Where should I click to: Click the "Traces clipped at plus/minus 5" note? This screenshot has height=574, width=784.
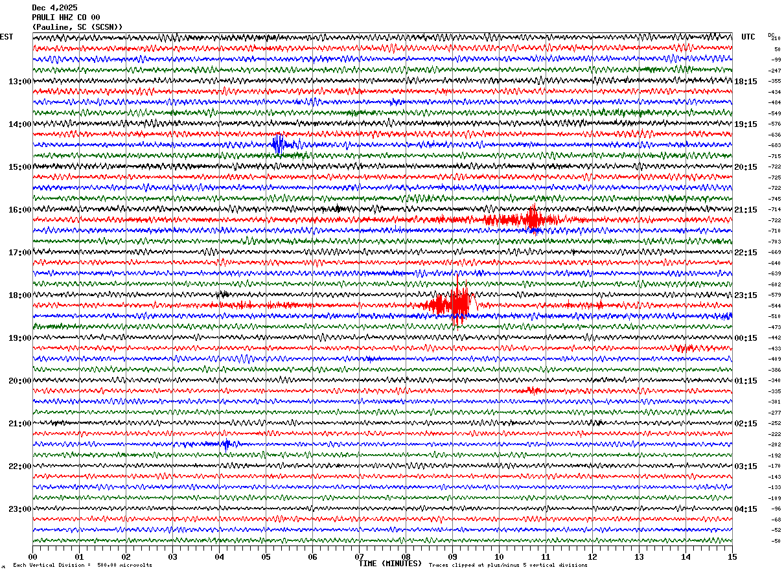tap(508, 566)
